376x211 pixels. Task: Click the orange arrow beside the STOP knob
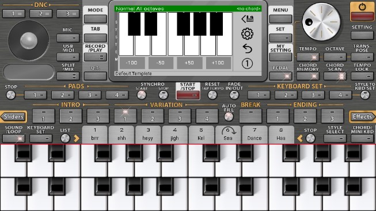(300, 138)
